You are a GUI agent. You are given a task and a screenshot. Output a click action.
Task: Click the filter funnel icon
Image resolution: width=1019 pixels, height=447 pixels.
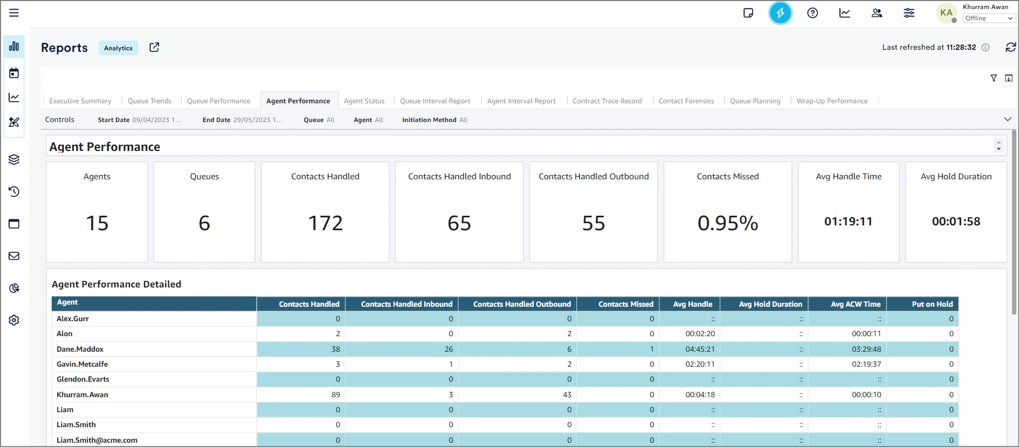click(993, 78)
